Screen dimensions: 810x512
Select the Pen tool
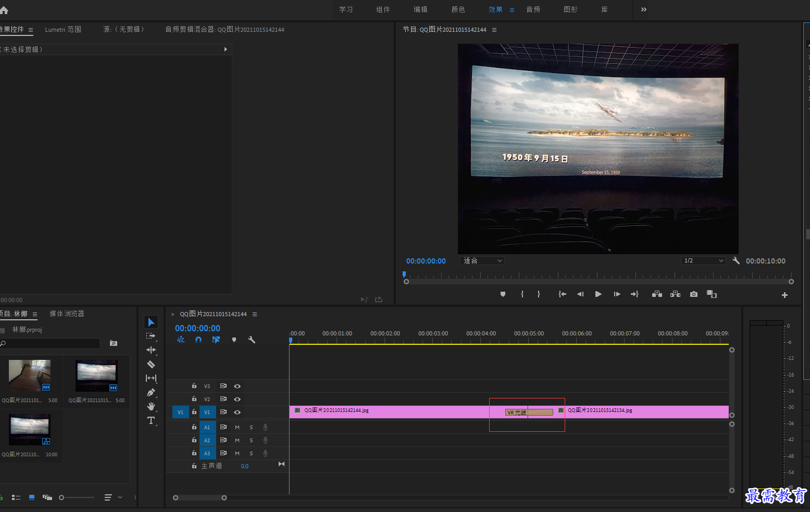151,392
